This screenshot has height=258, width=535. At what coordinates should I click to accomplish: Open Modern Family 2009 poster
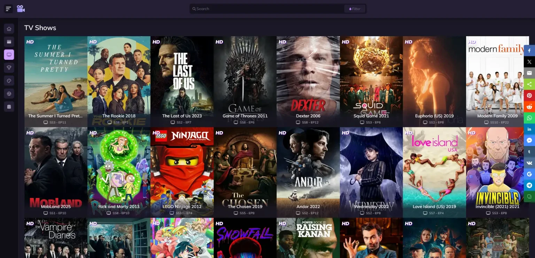tap(497, 81)
